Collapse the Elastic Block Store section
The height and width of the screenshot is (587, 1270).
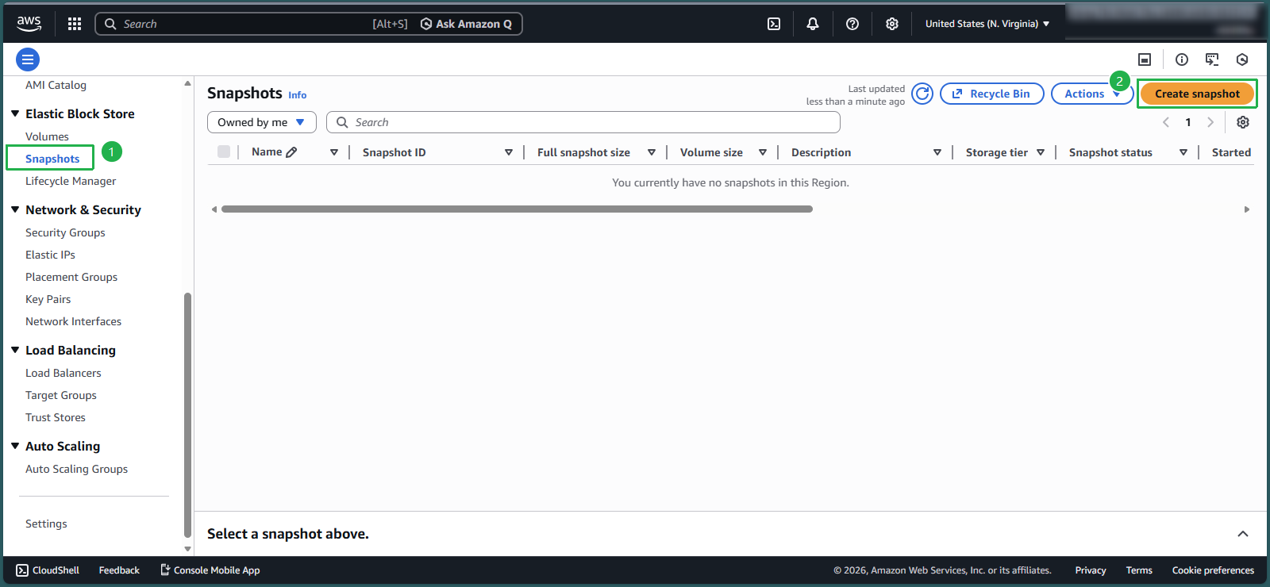point(15,113)
